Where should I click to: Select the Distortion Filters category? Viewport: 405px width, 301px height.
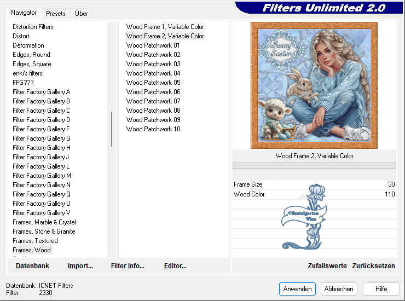[x=33, y=27]
